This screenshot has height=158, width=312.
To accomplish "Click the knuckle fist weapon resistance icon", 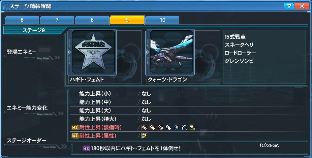I will click(152, 127).
